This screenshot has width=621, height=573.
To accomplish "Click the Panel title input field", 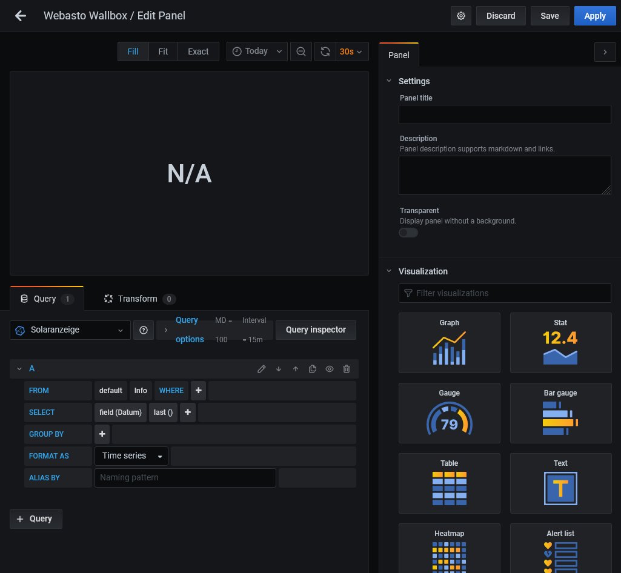I will coord(505,114).
